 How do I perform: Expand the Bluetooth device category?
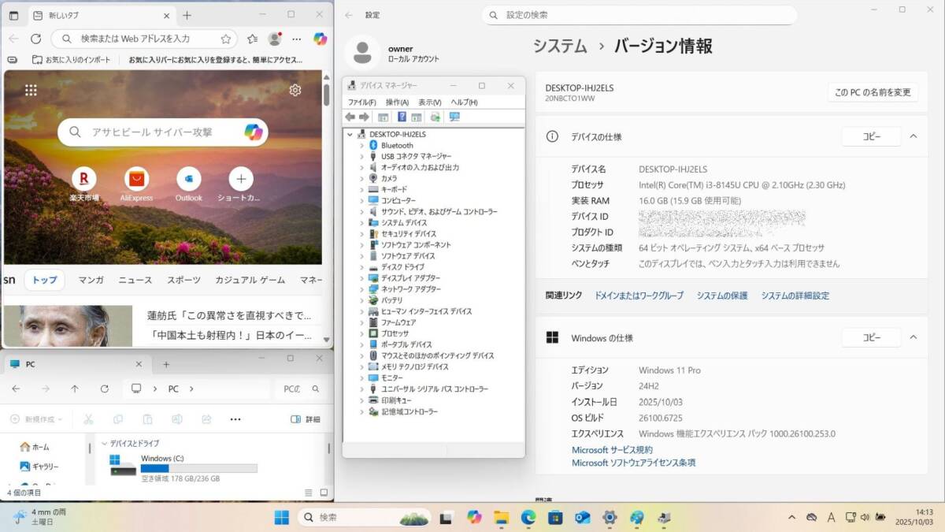tap(362, 146)
